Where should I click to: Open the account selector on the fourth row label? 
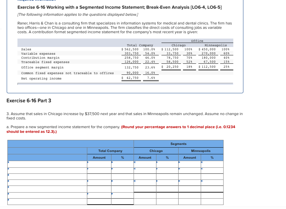click(8, 180)
